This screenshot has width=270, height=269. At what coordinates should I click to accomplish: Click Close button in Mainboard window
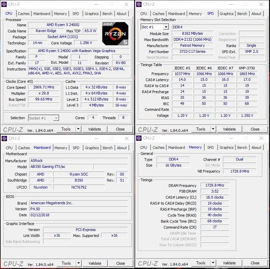(x=120, y=263)
